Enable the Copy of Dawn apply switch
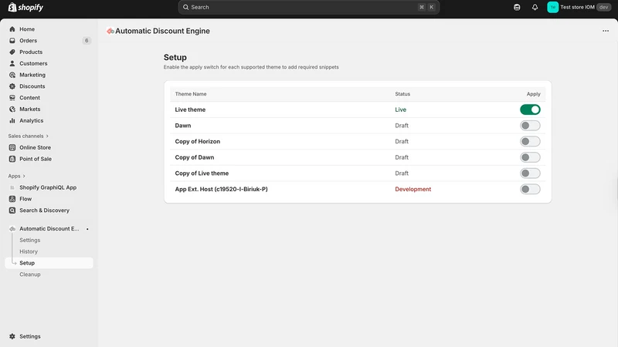Image resolution: width=618 pixels, height=347 pixels. pyautogui.click(x=530, y=157)
